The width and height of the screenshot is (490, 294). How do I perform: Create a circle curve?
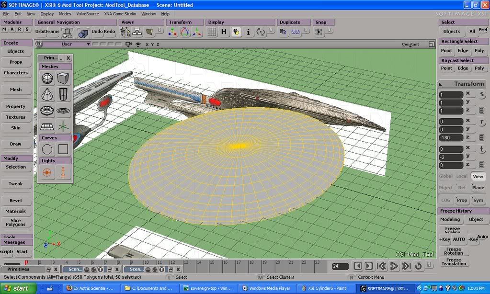47,149
